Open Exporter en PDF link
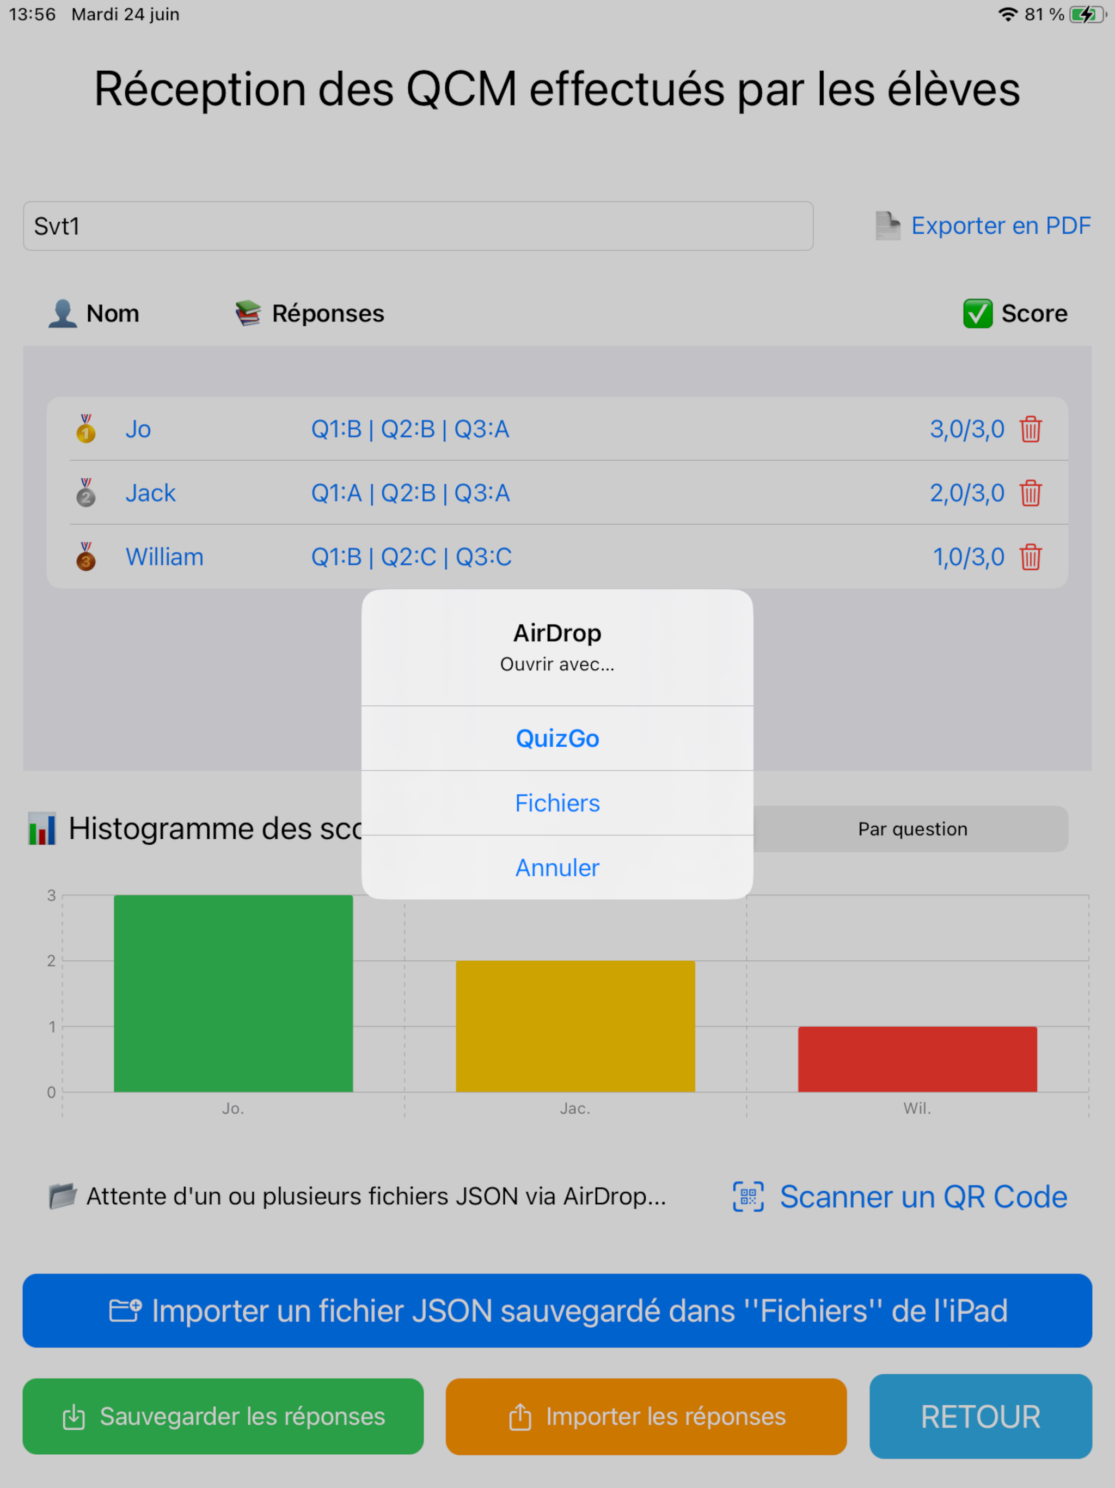This screenshot has height=1488, width=1115. [x=1001, y=226]
